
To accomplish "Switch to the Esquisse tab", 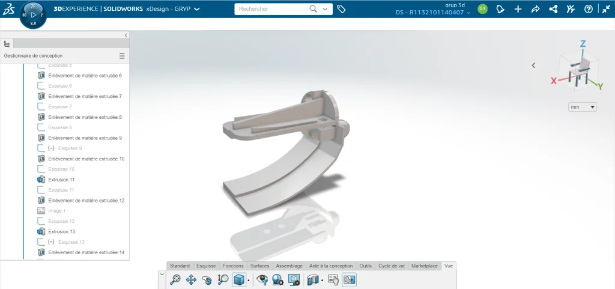I will tap(206, 266).
